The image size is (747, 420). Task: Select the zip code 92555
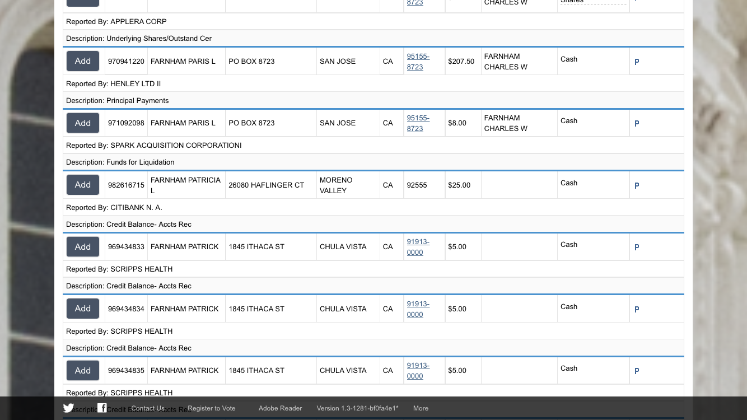click(417, 185)
